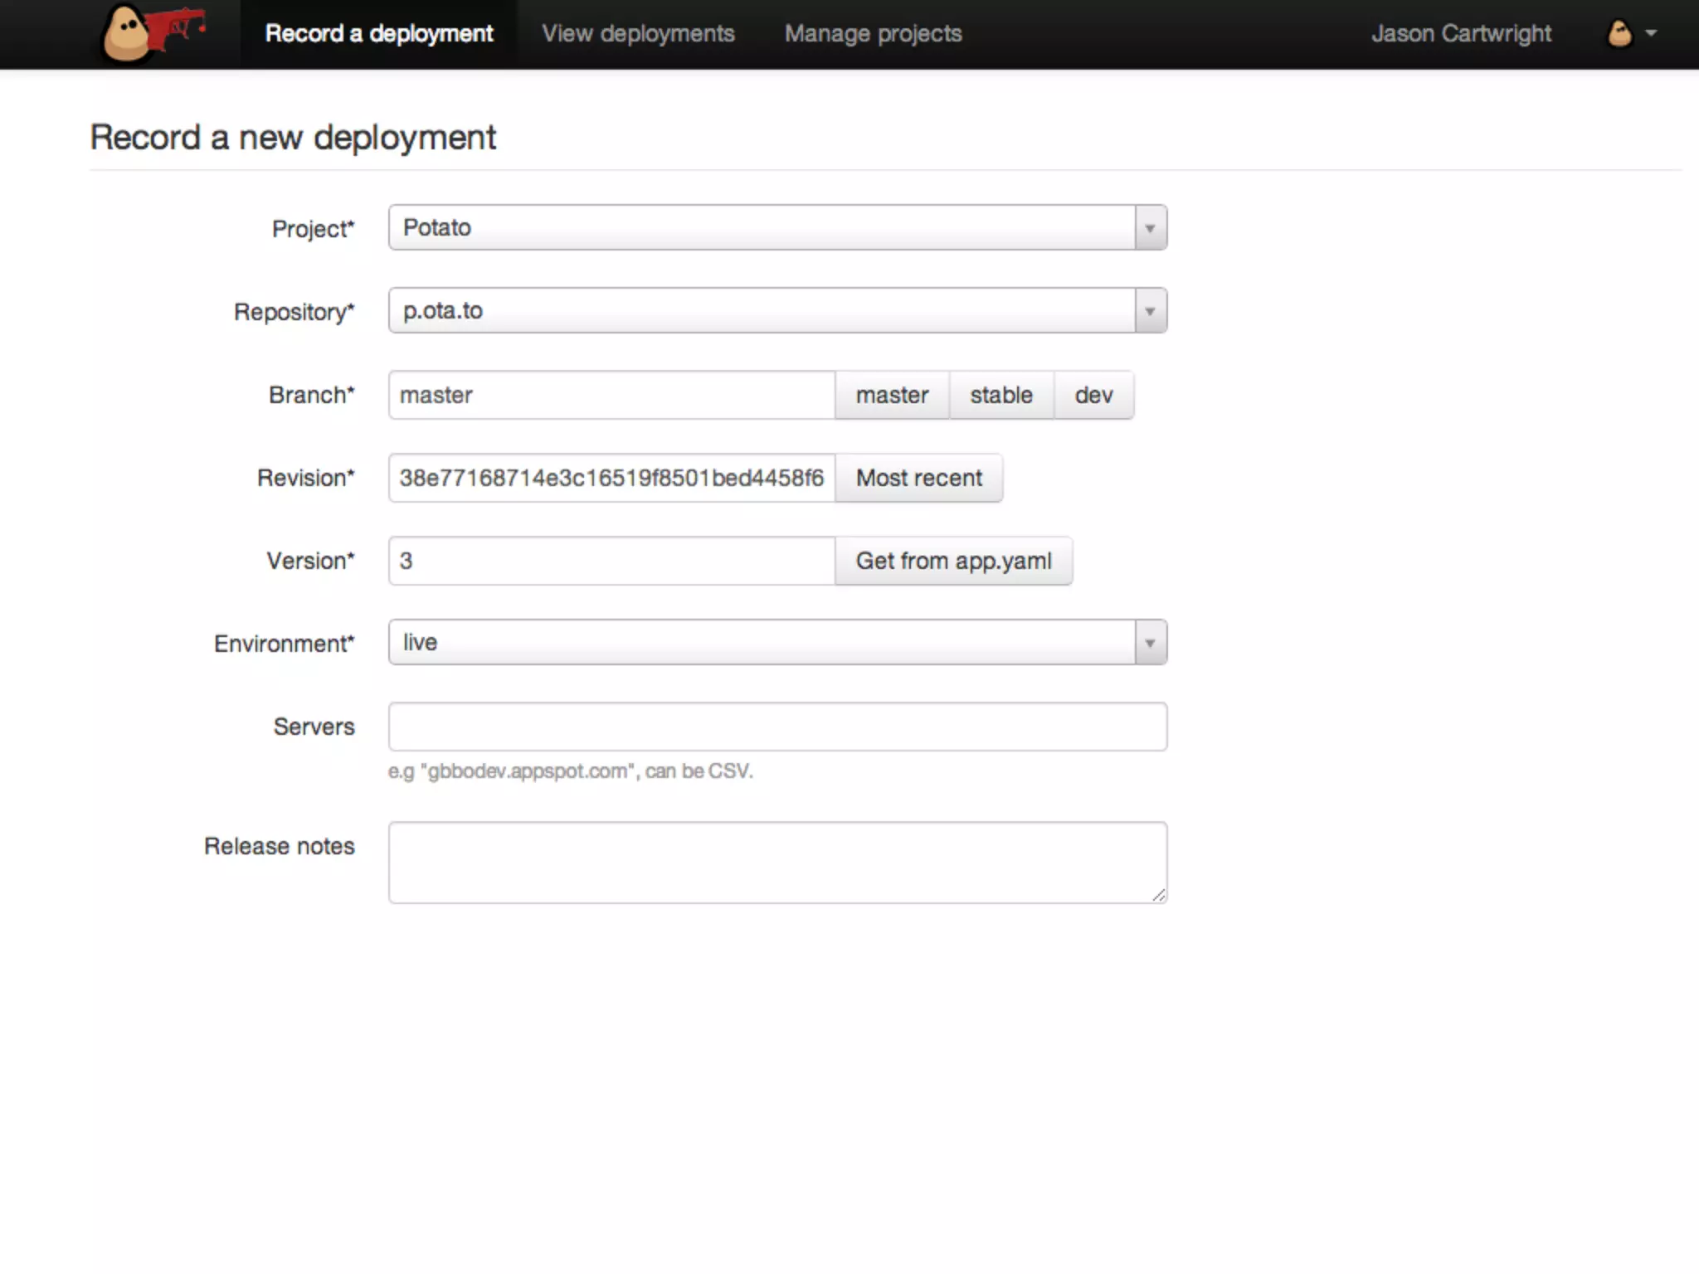Click Jason Cartwright user name

1460,34
